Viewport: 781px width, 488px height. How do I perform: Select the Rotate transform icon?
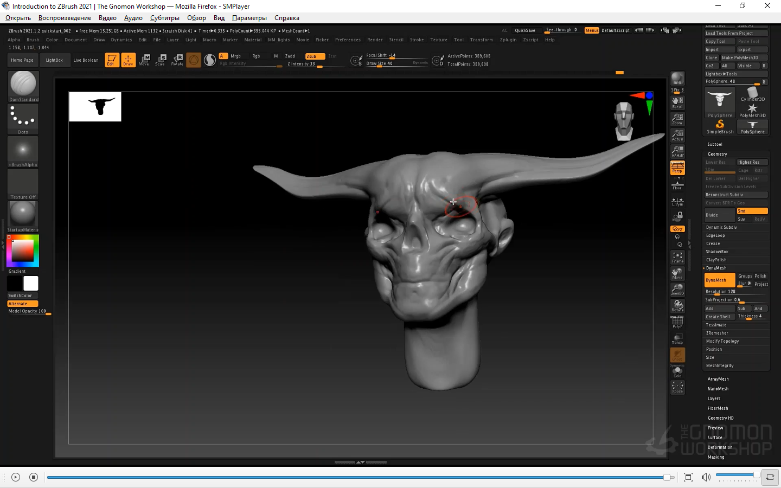[177, 60]
